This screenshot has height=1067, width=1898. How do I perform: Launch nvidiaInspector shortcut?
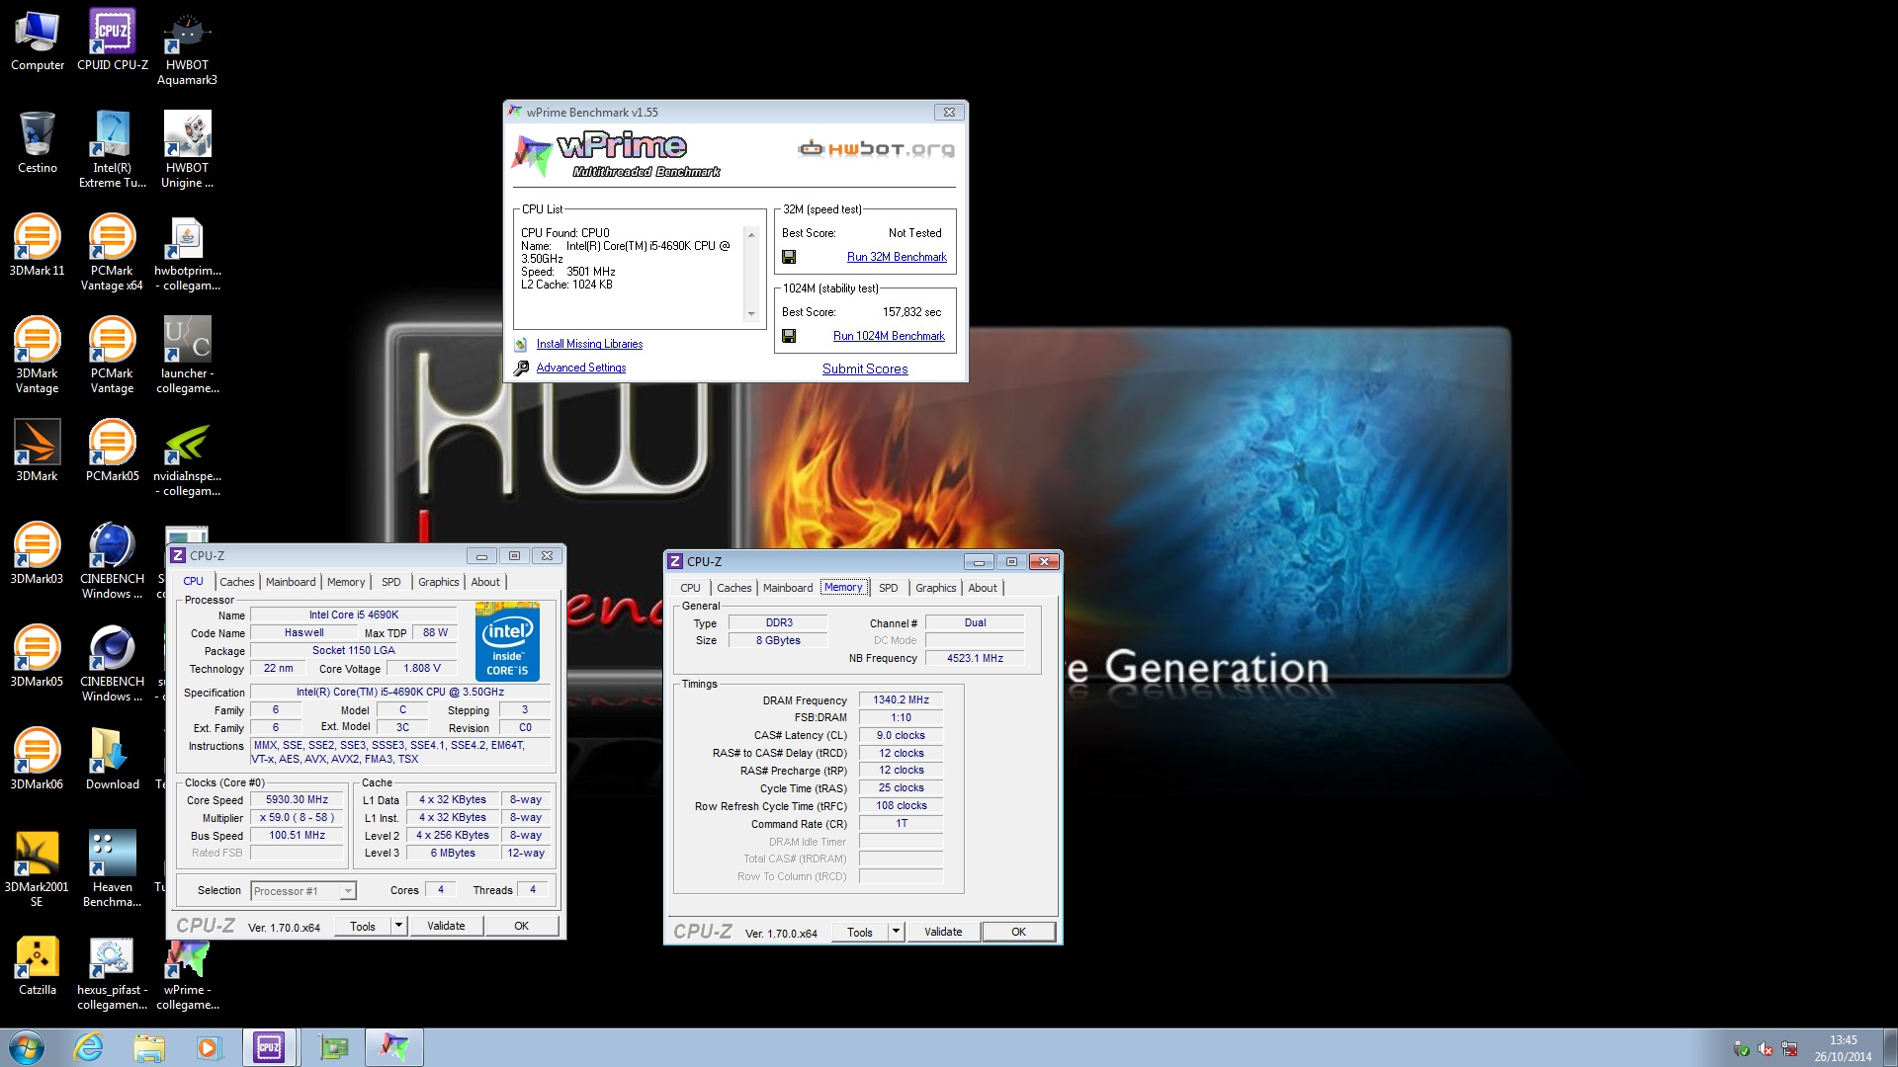click(x=187, y=458)
